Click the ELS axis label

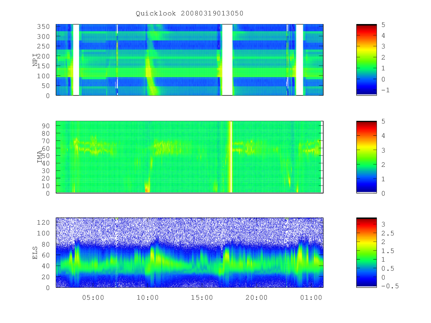35,252
